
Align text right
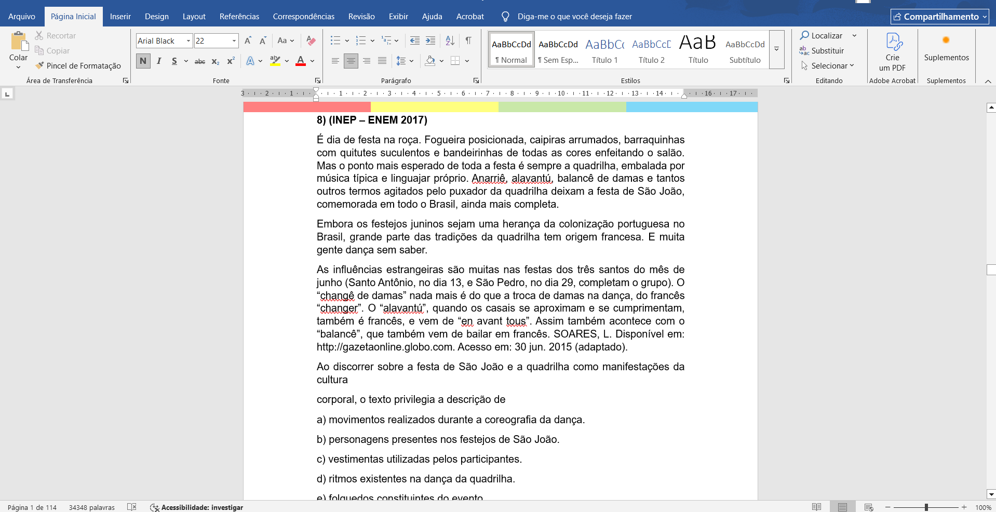pos(367,61)
